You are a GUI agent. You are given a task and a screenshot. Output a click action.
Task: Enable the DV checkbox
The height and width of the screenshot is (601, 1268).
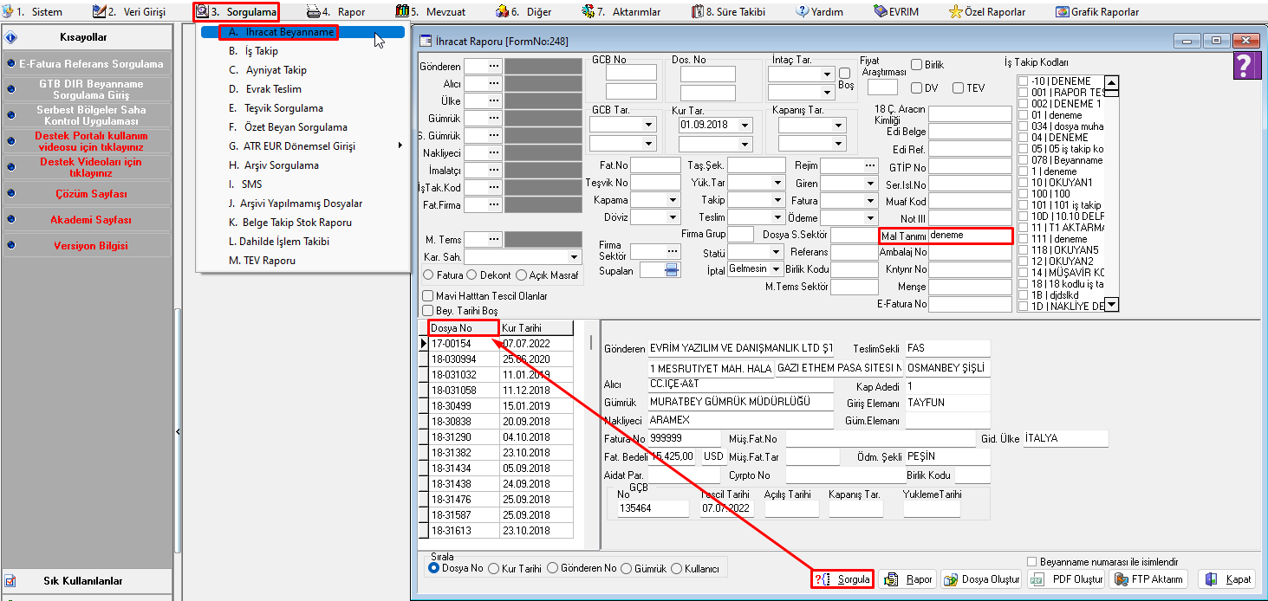pyautogui.click(x=917, y=87)
